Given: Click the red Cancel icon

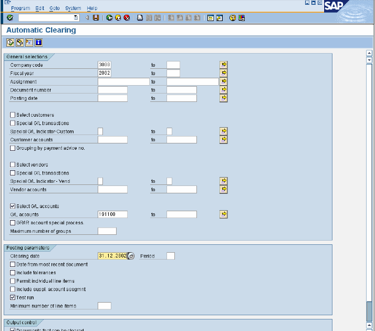Looking at the screenshot, I should pos(127,18).
